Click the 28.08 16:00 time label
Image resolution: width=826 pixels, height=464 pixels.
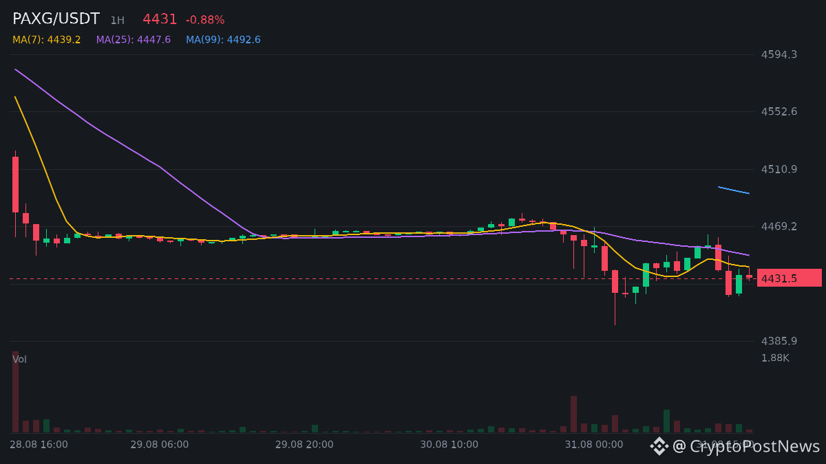point(39,445)
